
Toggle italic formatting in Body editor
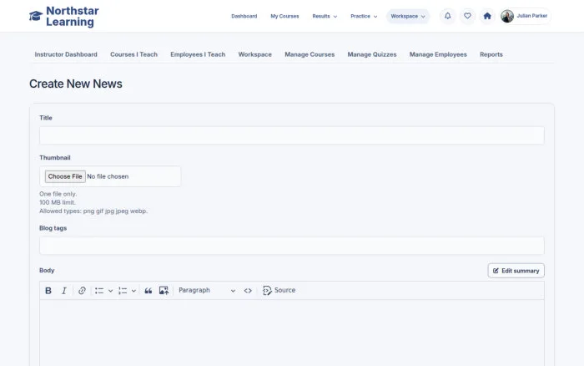[x=64, y=291]
